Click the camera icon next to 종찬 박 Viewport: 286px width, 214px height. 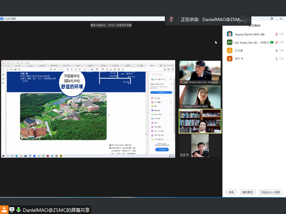282,58
